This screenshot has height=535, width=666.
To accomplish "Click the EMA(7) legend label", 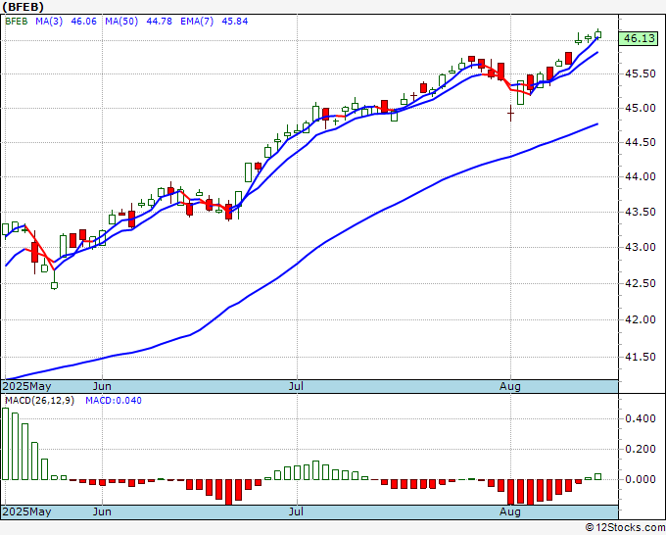I will tap(197, 22).
